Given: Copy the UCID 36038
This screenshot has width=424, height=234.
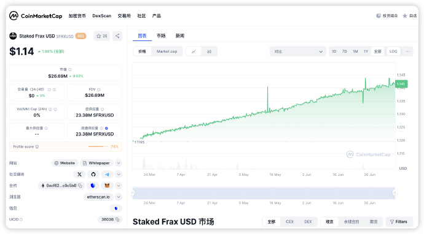Looking at the screenshot, I should pyautogui.click(x=117, y=219).
